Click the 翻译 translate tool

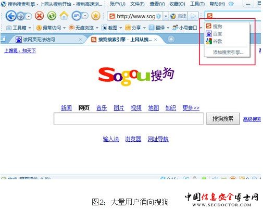(x=157, y=28)
